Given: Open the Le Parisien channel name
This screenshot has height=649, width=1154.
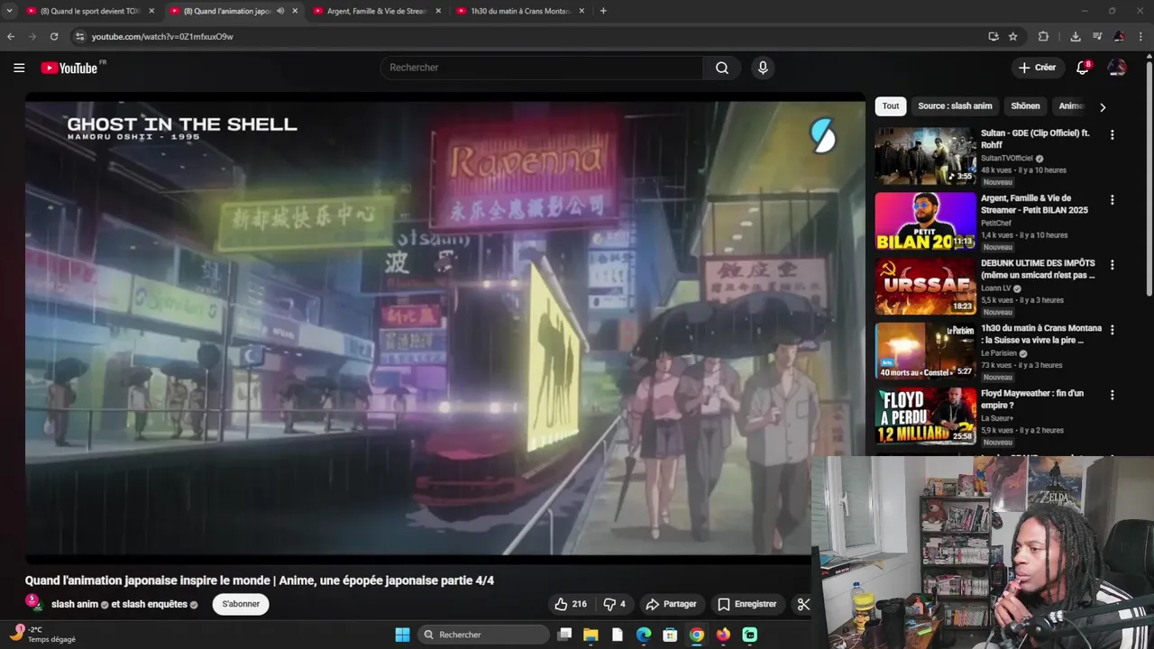Looking at the screenshot, I should (x=999, y=353).
